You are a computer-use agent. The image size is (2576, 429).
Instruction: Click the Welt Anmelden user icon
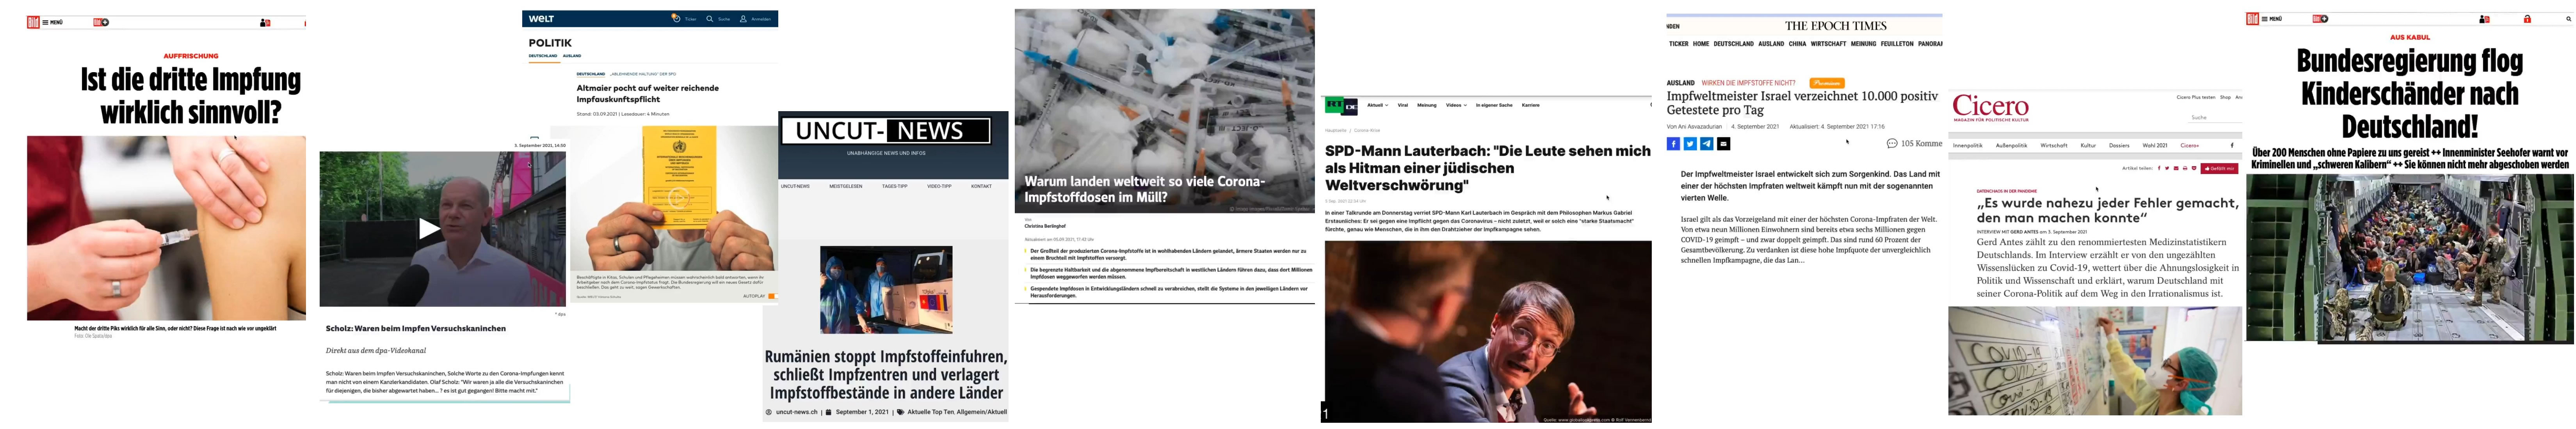(743, 19)
